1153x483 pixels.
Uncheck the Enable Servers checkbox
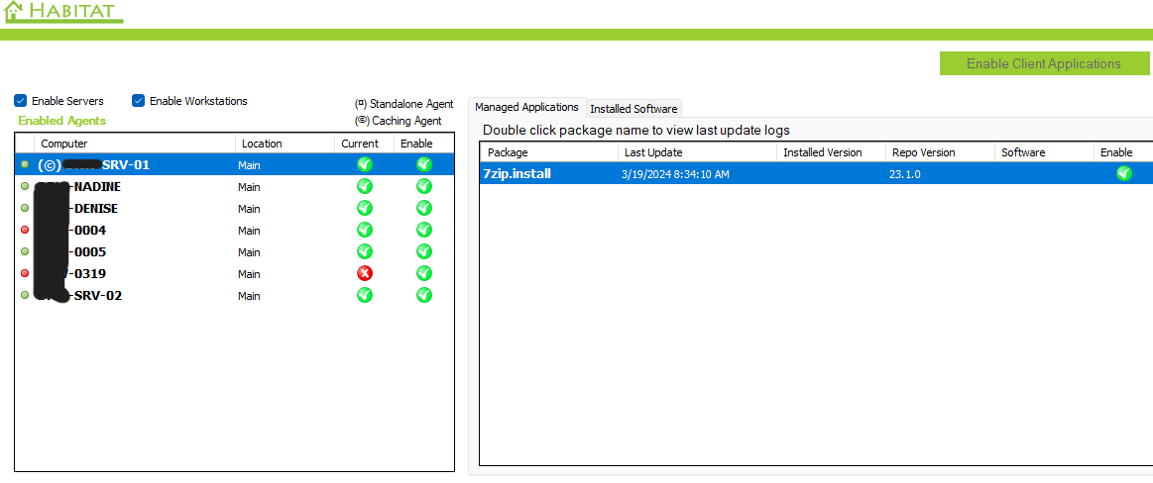[21, 101]
